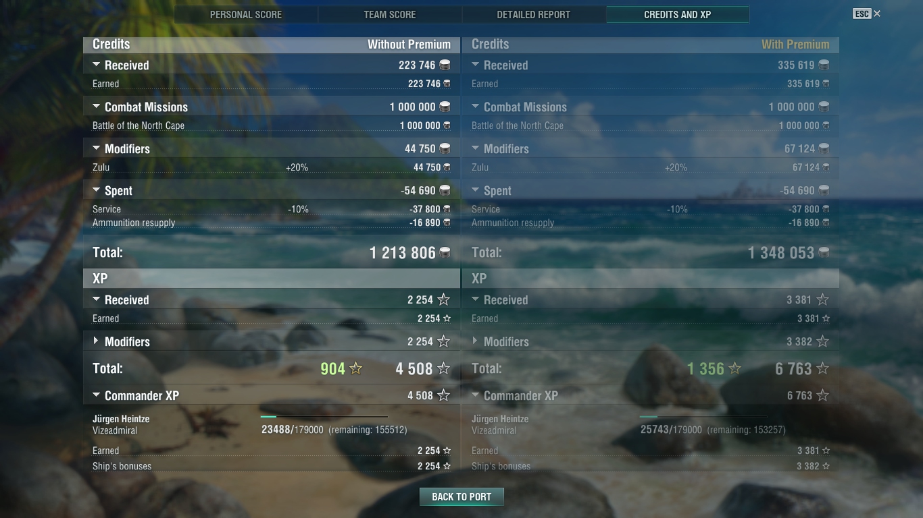Click the star icon in Commander XP 4 508 row
Image resolution: width=923 pixels, height=518 pixels.
(443, 395)
